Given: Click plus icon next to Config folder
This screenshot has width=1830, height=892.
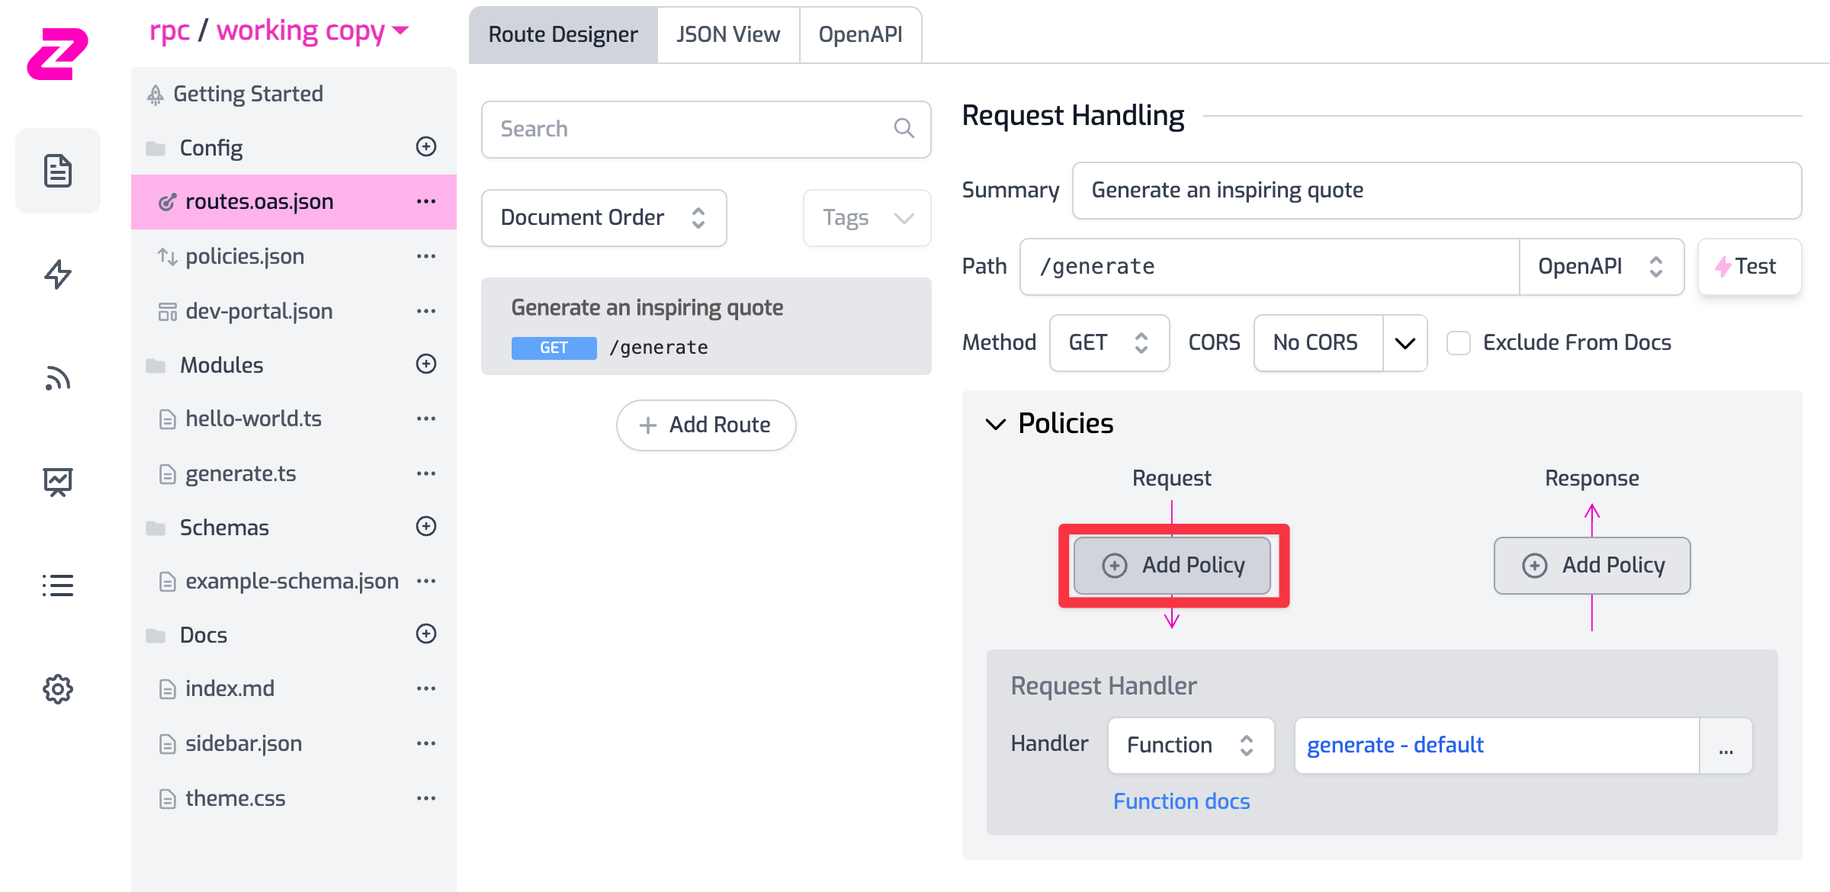Looking at the screenshot, I should click(426, 146).
